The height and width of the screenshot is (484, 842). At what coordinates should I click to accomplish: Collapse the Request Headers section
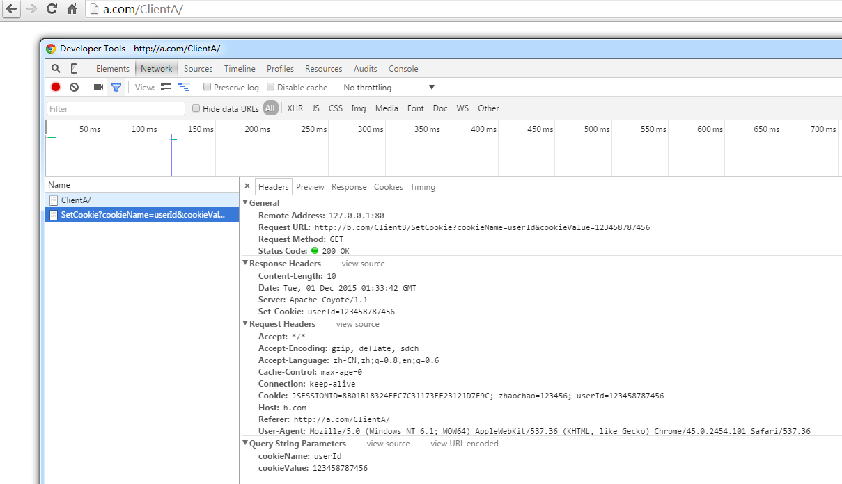click(x=245, y=324)
